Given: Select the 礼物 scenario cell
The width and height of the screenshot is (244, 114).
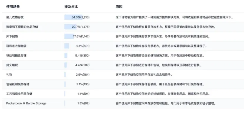Looking at the screenshot, I should 9,75.
